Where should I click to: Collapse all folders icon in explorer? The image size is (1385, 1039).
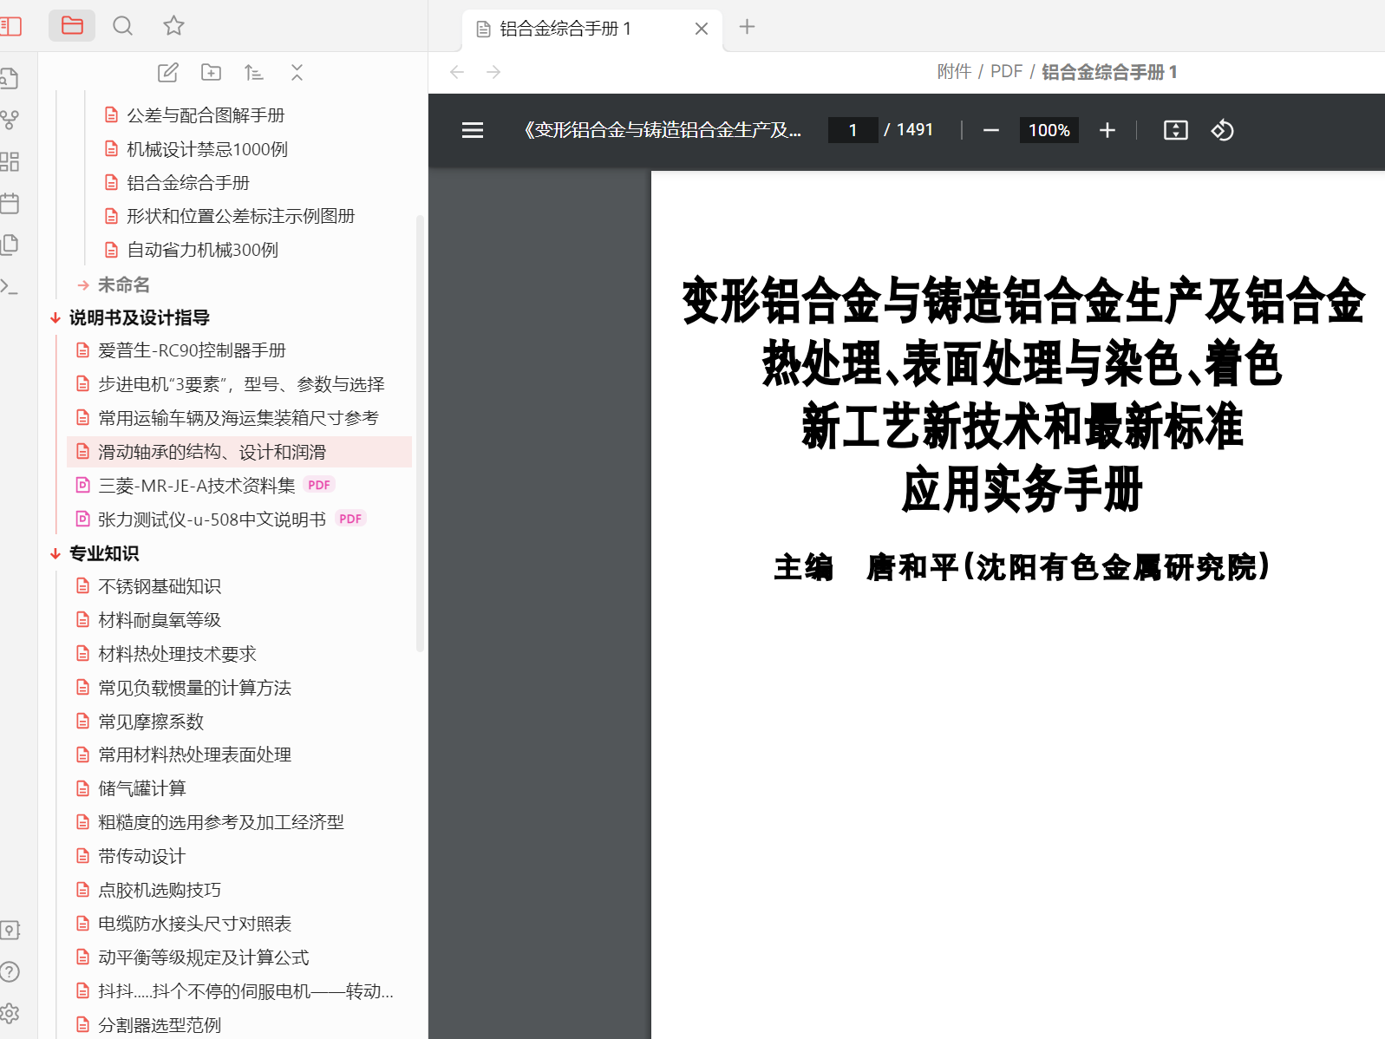click(297, 73)
